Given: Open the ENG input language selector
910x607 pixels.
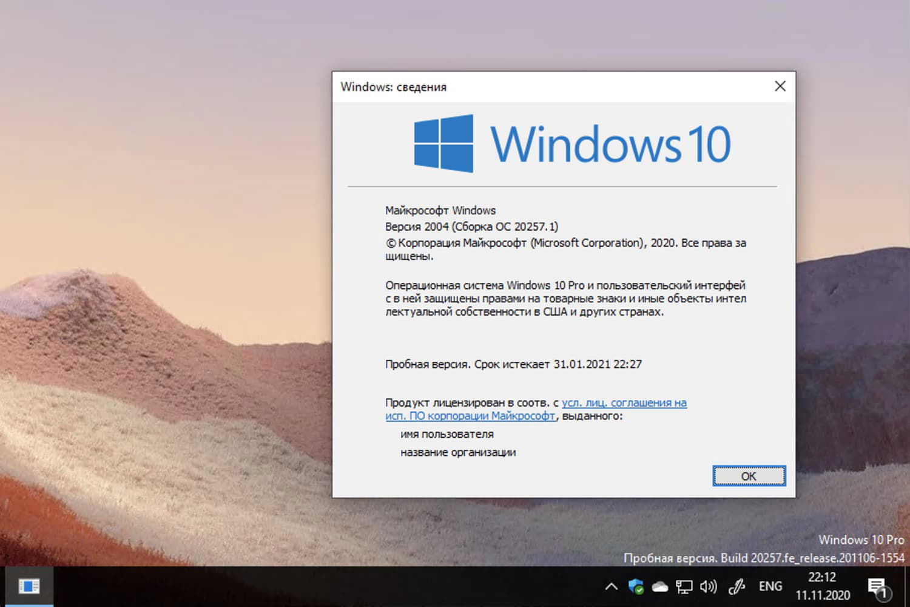Looking at the screenshot, I should [x=769, y=586].
